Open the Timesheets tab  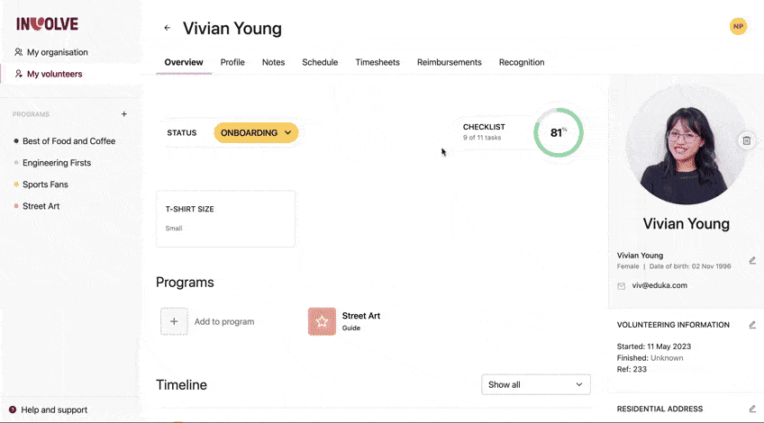pyautogui.click(x=377, y=62)
